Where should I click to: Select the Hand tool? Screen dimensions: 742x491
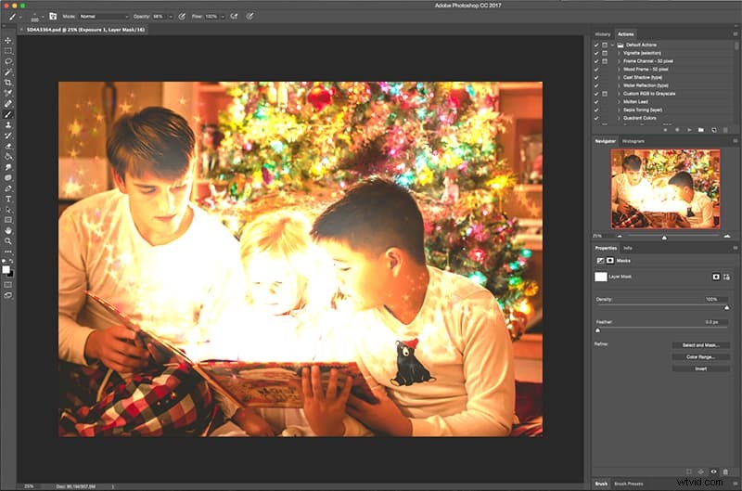pos(8,230)
